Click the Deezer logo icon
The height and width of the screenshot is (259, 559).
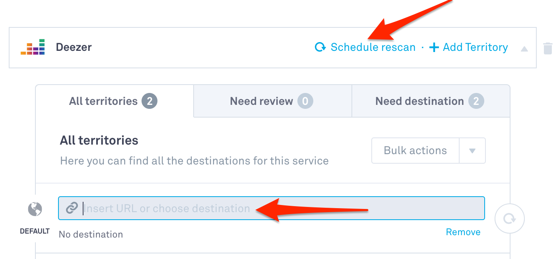click(x=33, y=47)
